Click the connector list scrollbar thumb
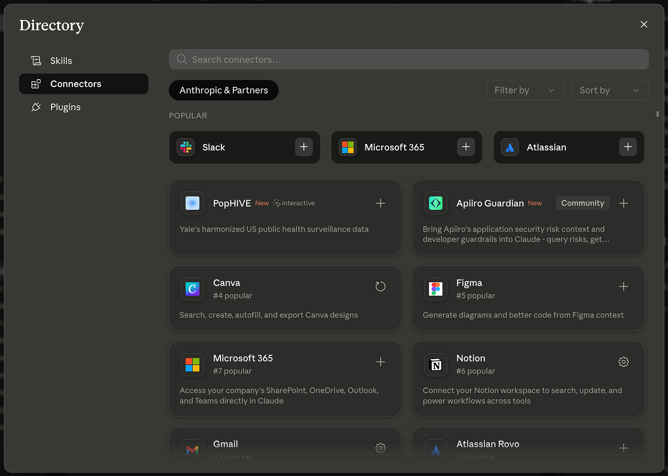Screen dimensions: 668x476 (x=658, y=114)
